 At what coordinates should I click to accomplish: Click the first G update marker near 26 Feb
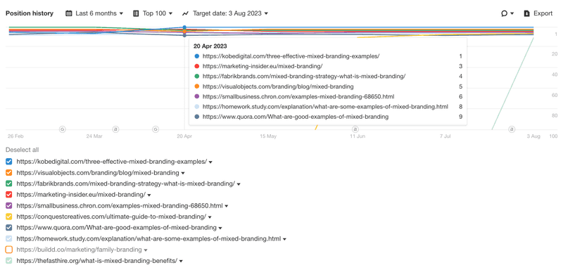pyautogui.click(x=62, y=129)
